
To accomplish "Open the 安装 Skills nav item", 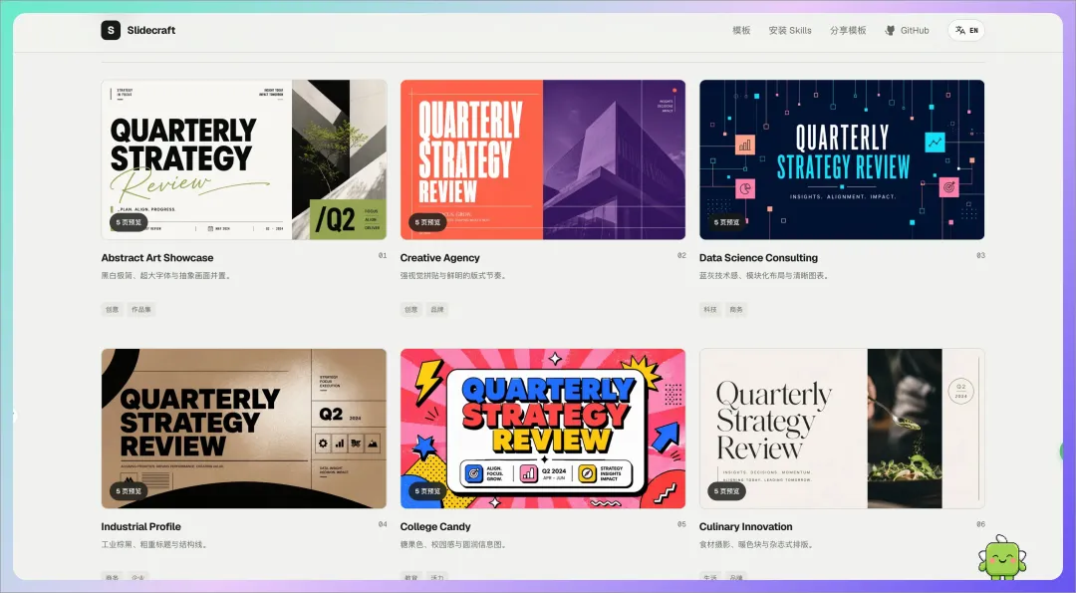I will coord(790,30).
